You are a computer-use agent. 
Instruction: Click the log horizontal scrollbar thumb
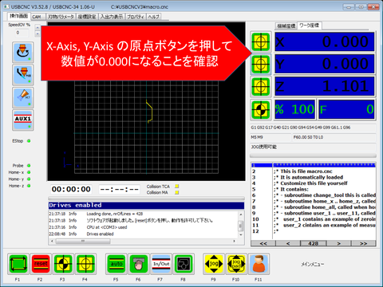pos(83,241)
